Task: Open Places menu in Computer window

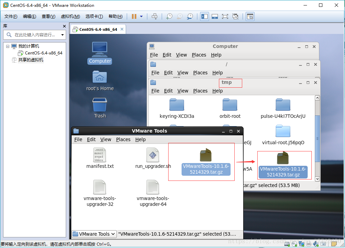Action: [199, 55]
